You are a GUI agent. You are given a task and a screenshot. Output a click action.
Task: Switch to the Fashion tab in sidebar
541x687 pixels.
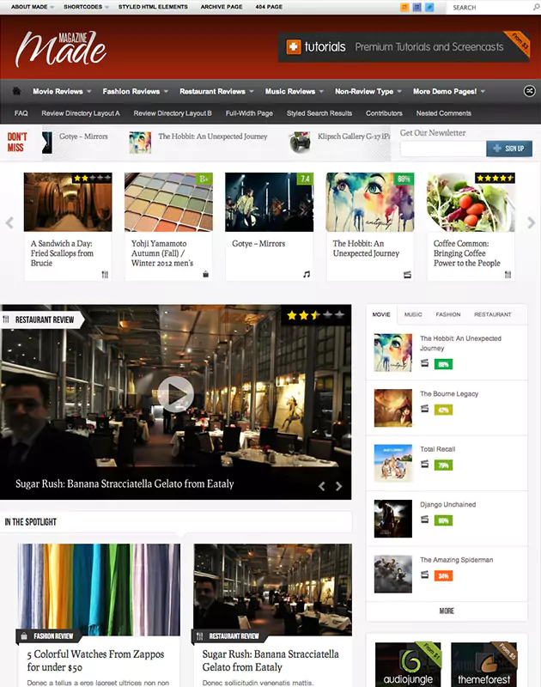click(448, 314)
